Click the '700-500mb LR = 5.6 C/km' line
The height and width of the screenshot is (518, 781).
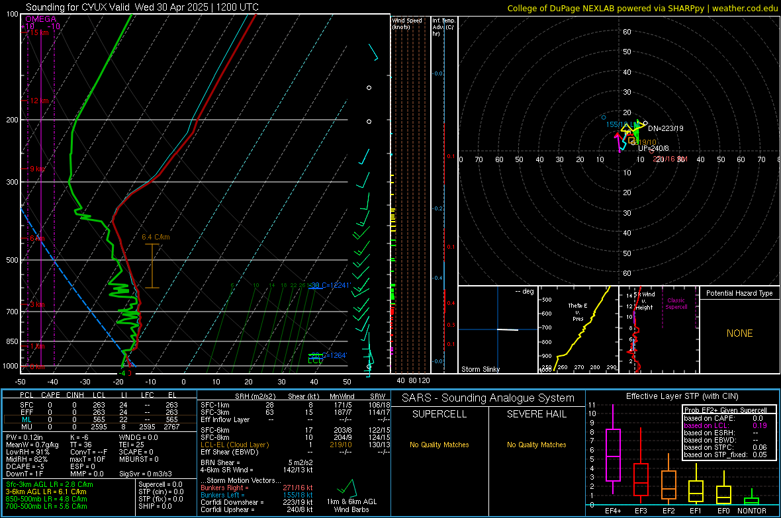46,506
